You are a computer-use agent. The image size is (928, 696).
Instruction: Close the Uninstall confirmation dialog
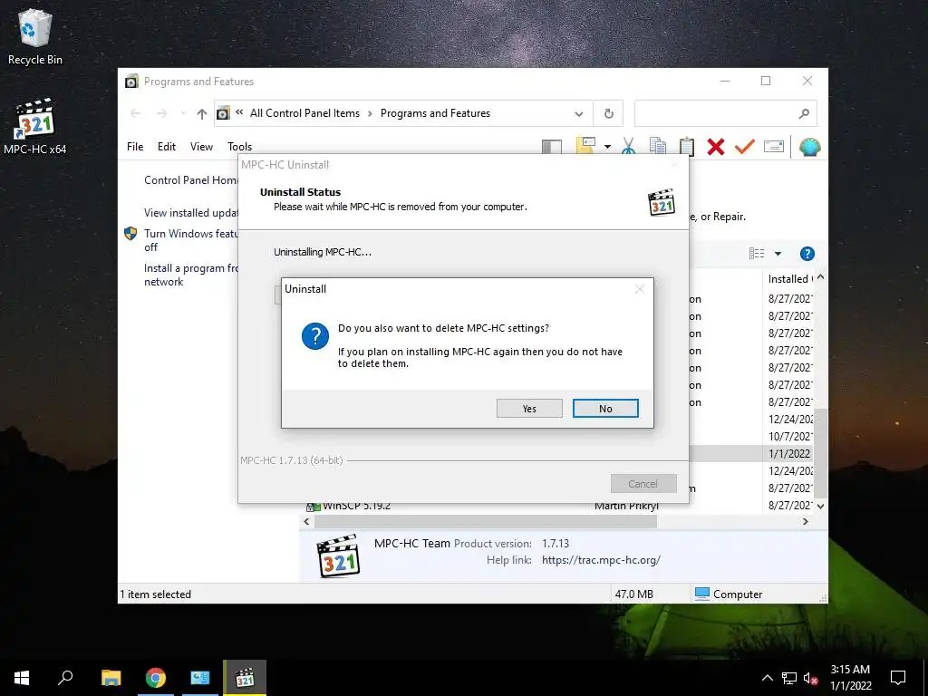point(639,289)
